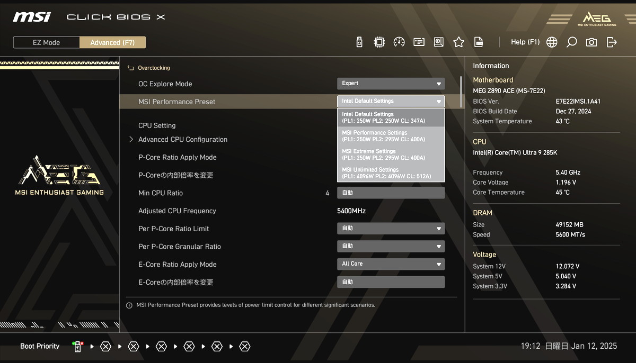Image resolution: width=636 pixels, height=363 pixels.
Task: Open the speedometer gauge icon
Action: tap(399, 42)
